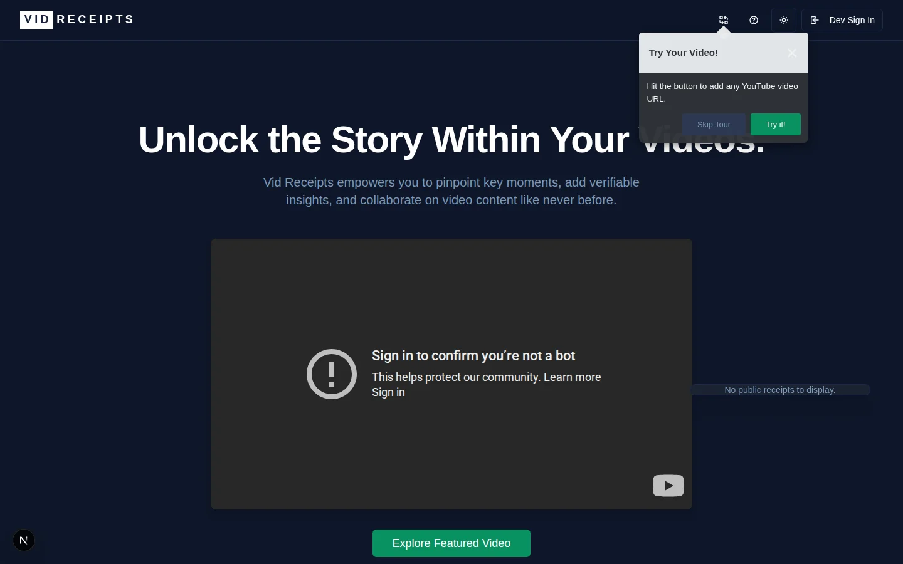Open the Learn more link
903x564 pixels.
coord(572,377)
